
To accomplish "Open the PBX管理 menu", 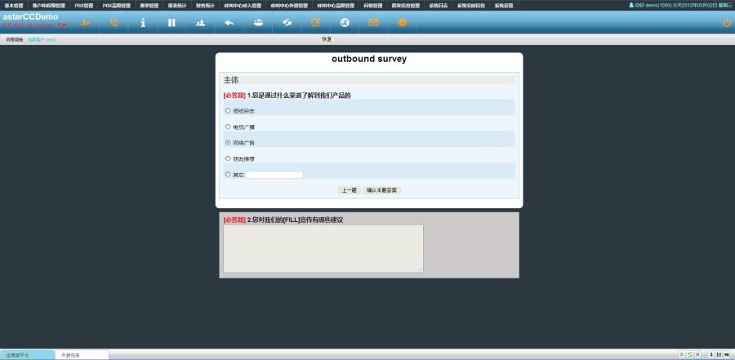I will (84, 6).
